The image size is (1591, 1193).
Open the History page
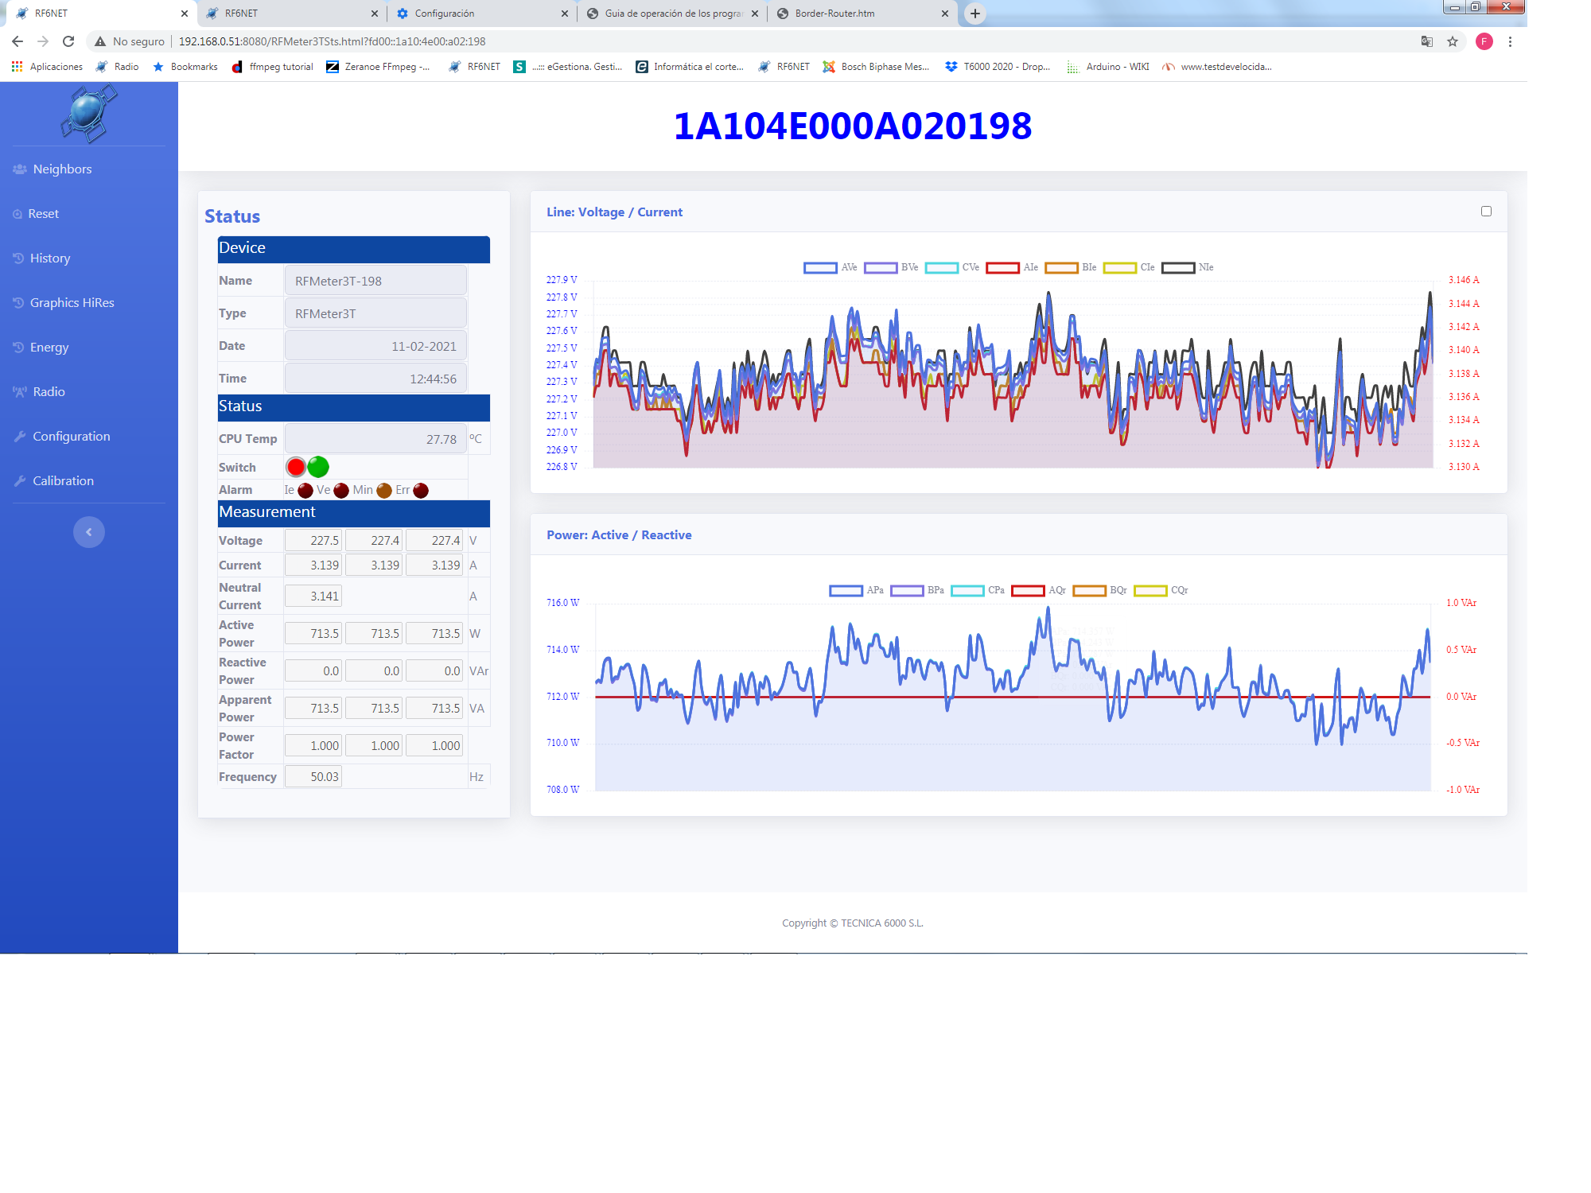coord(49,258)
